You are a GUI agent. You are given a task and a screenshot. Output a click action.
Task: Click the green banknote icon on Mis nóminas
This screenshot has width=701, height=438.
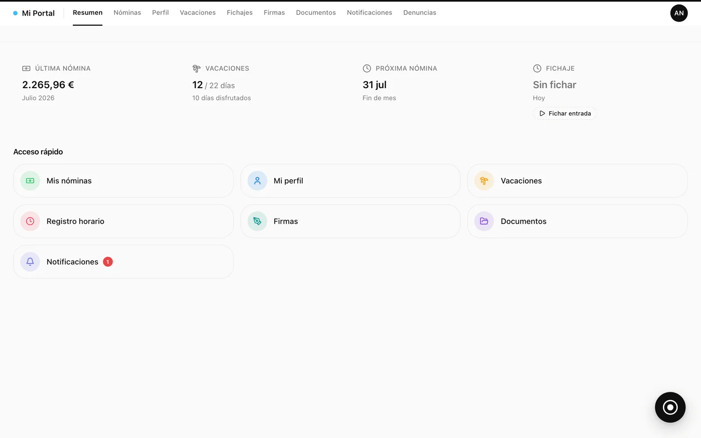(30, 181)
